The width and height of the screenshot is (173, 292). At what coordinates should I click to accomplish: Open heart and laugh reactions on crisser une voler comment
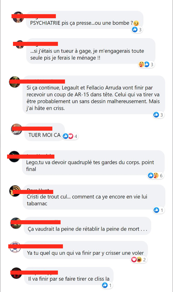tap(139, 259)
